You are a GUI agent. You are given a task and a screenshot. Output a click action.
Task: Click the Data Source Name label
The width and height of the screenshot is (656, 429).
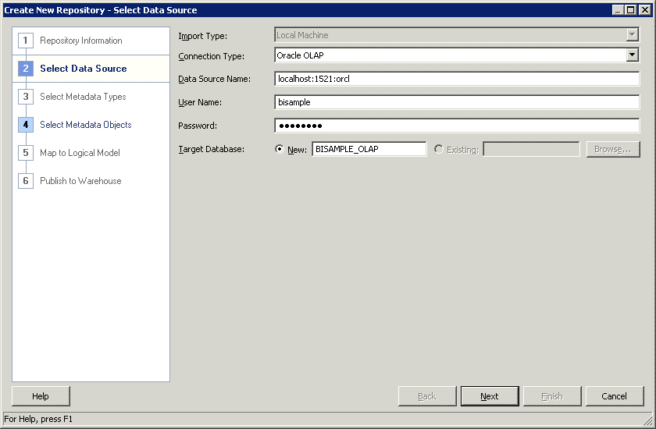coord(214,79)
